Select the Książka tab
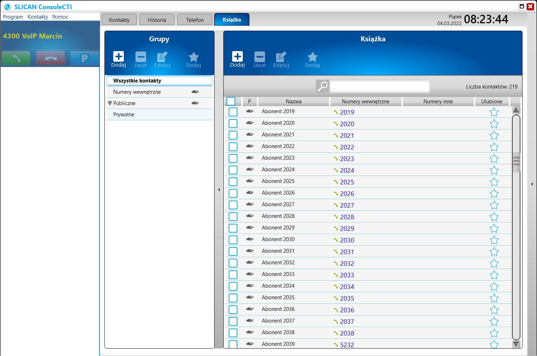This screenshot has height=356, width=537. tap(232, 19)
